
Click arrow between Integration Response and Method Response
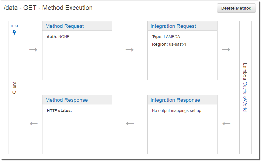click(130, 124)
